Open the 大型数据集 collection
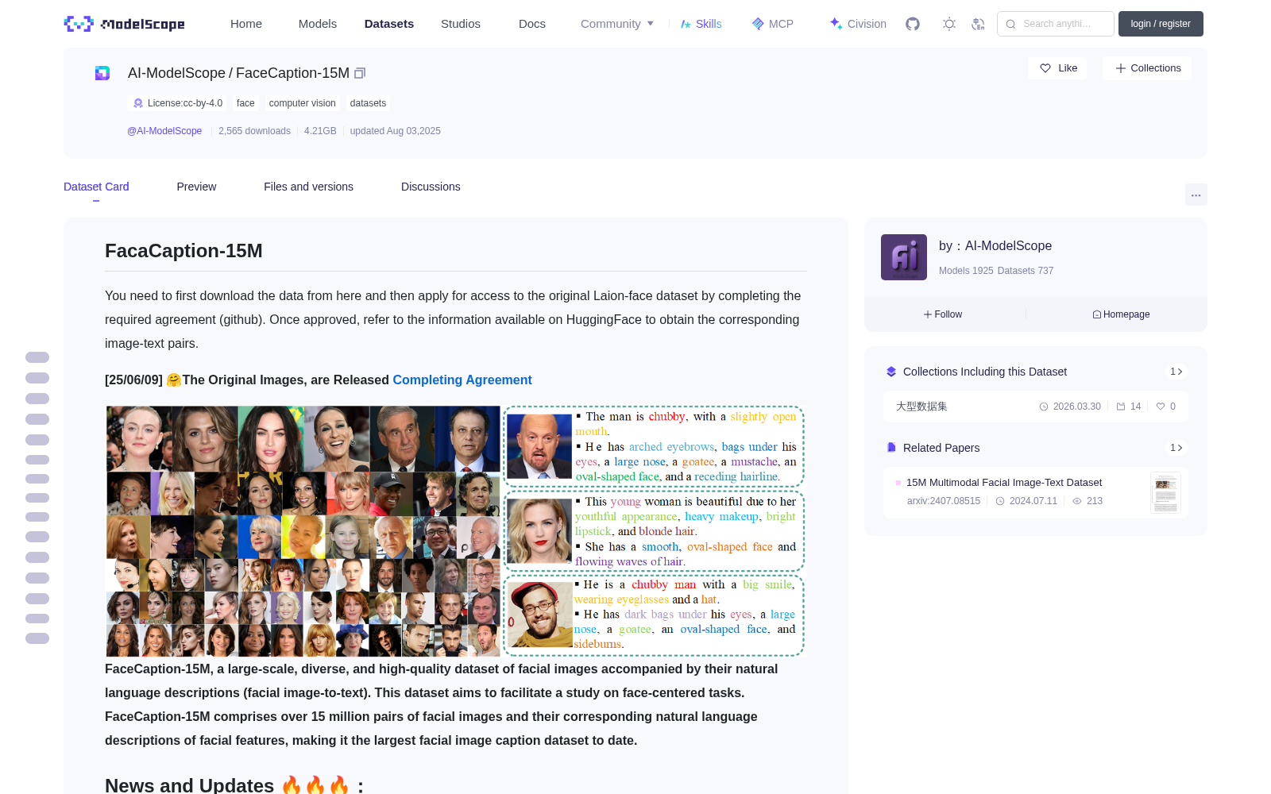Viewport: 1271px width, 794px height. click(1036, 407)
